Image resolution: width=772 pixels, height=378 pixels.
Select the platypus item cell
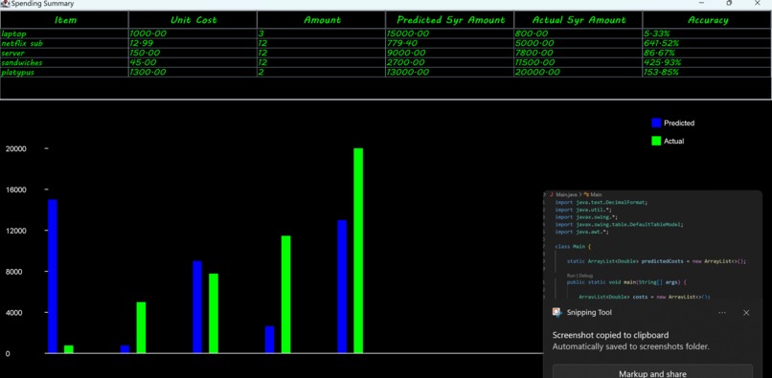(64, 72)
